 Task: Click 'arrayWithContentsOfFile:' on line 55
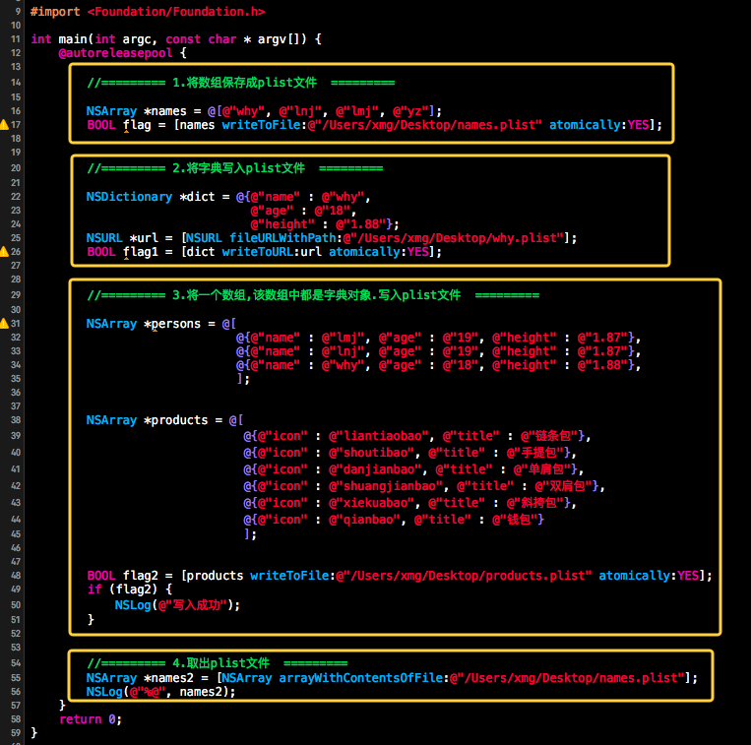(x=364, y=678)
